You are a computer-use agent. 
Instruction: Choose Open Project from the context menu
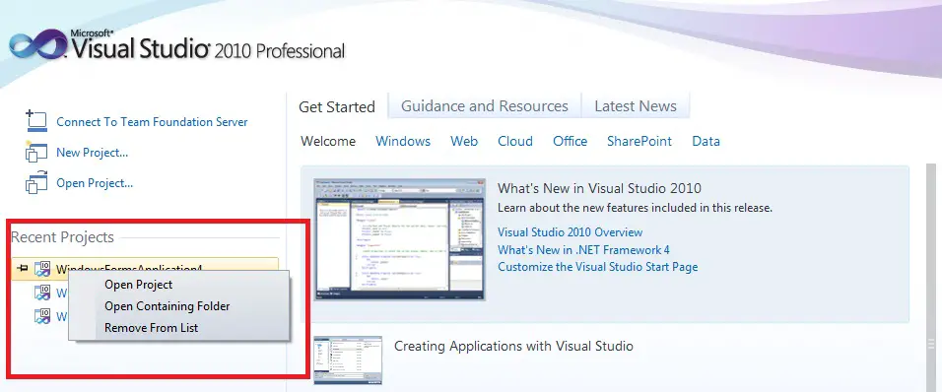click(138, 285)
